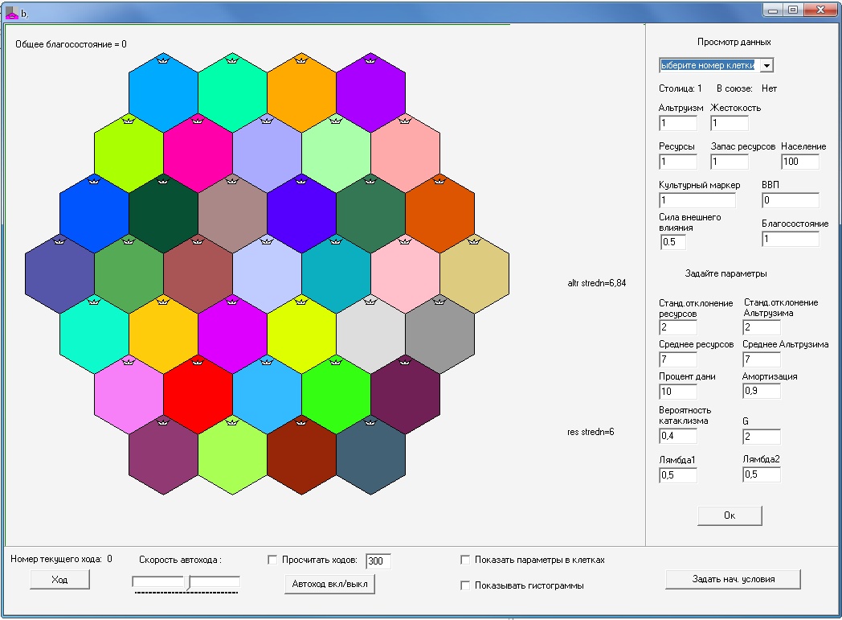Viewport: 842px width, 620px height.
Task: Click the crown on the medium gray hexagon
Action: click(x=439, y=302)
